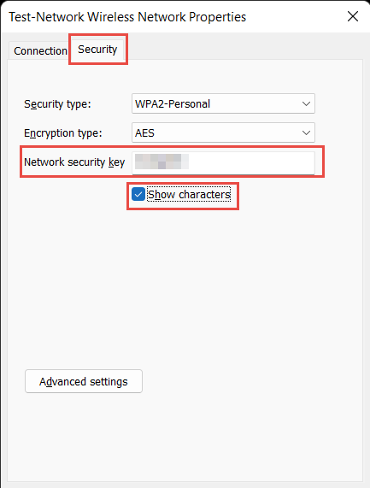The width and height of the screenshot is (370, 488).
Task: Click inside the Network security key field
Action: coord(223,162)
